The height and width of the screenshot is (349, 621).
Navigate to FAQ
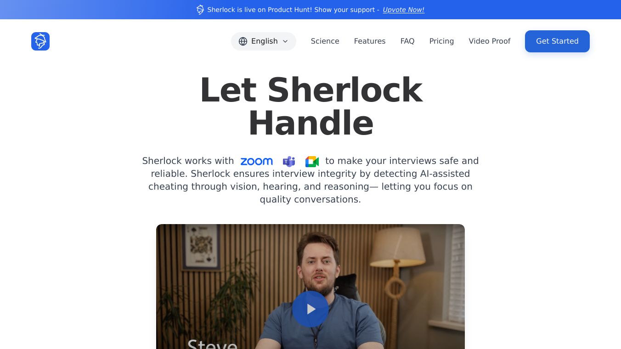(x=407, y=41)
